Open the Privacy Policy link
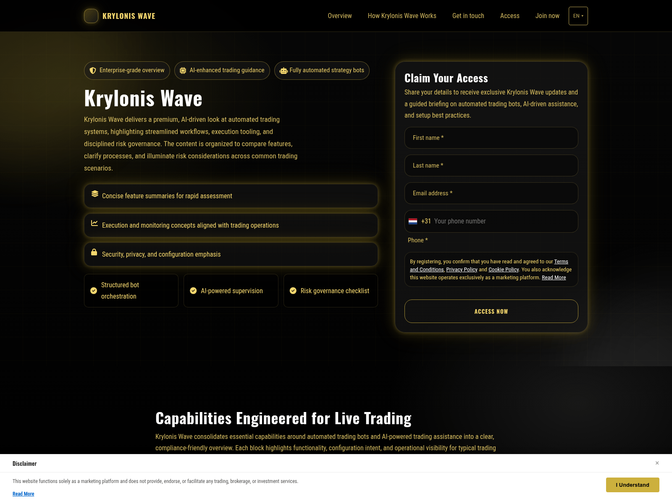The height and width of the screenshot is (504, 672). (462, 270)
